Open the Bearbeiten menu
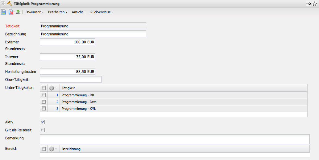Screen dimensions: 319x160 pos(58,12)
